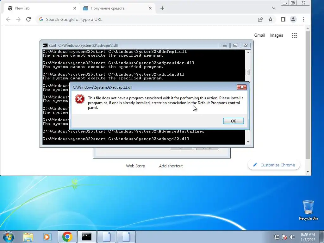
Task: Minimize the Chrome window
Action: click(285, 3)
